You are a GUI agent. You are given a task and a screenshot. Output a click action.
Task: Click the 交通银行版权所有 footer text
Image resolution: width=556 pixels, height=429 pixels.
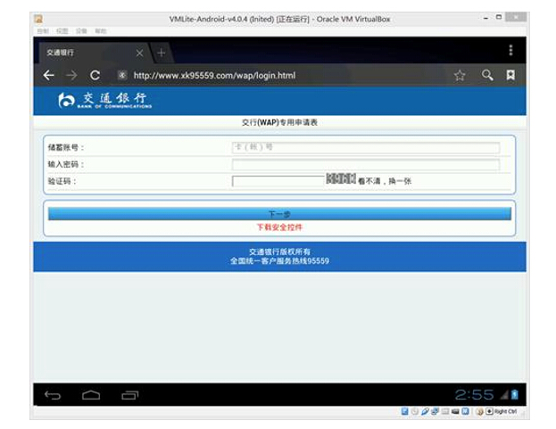tap(279, 252)
